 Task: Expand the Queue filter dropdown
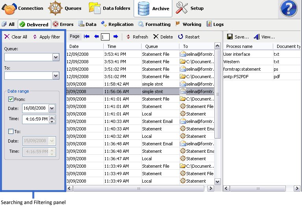pos(56,57)
